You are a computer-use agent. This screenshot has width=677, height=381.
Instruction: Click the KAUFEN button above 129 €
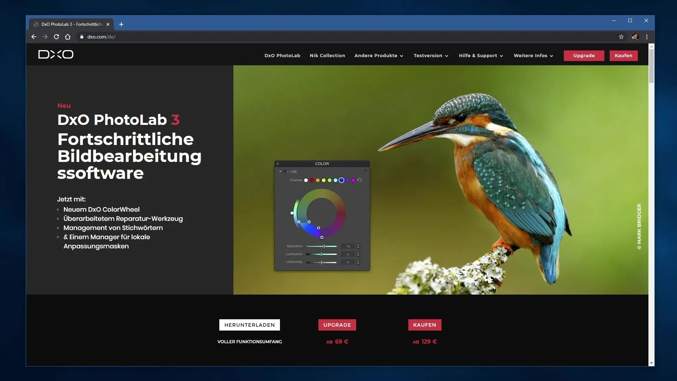tap(425, 325)
